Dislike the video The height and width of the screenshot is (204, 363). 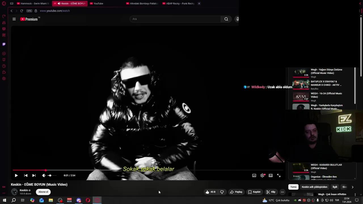[x=222, y=192]
